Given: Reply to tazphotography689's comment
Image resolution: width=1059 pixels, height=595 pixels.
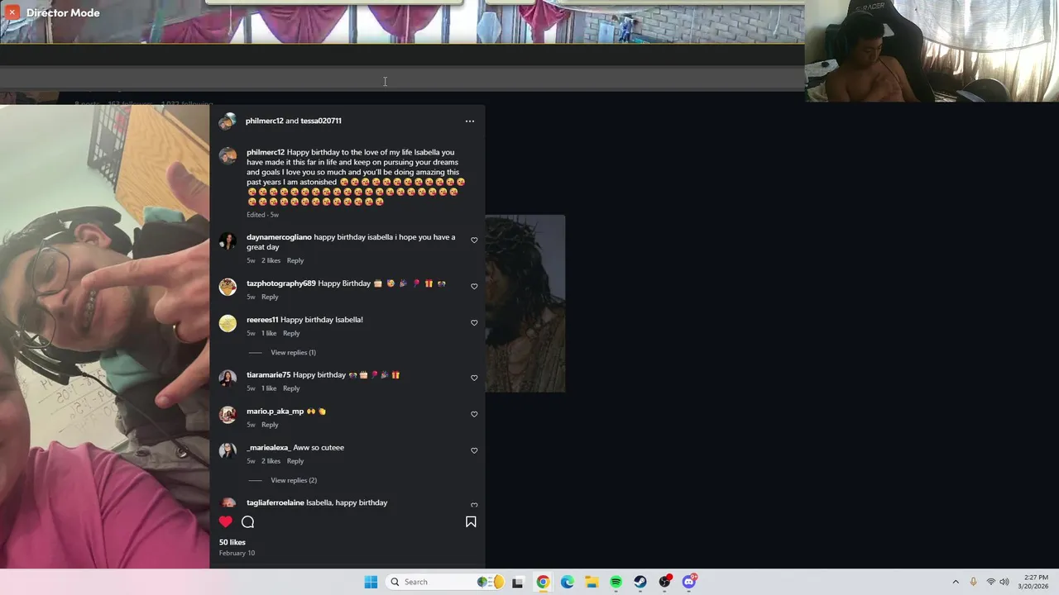Looking at the screenshot, I should pyautogui.click(x=270, y=297).
